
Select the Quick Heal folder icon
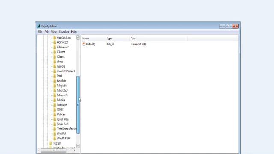click(x=54, y=119)
